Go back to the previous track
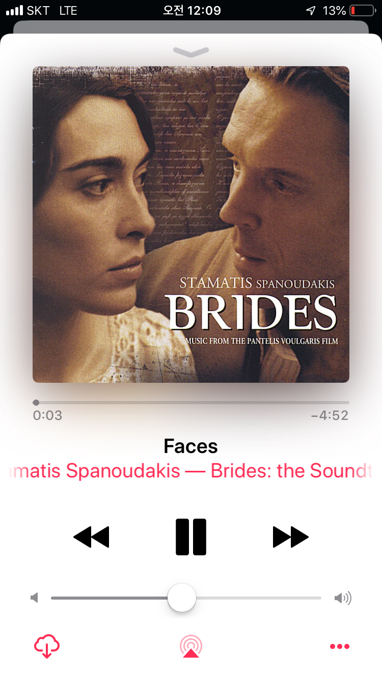 pos(91,537)
